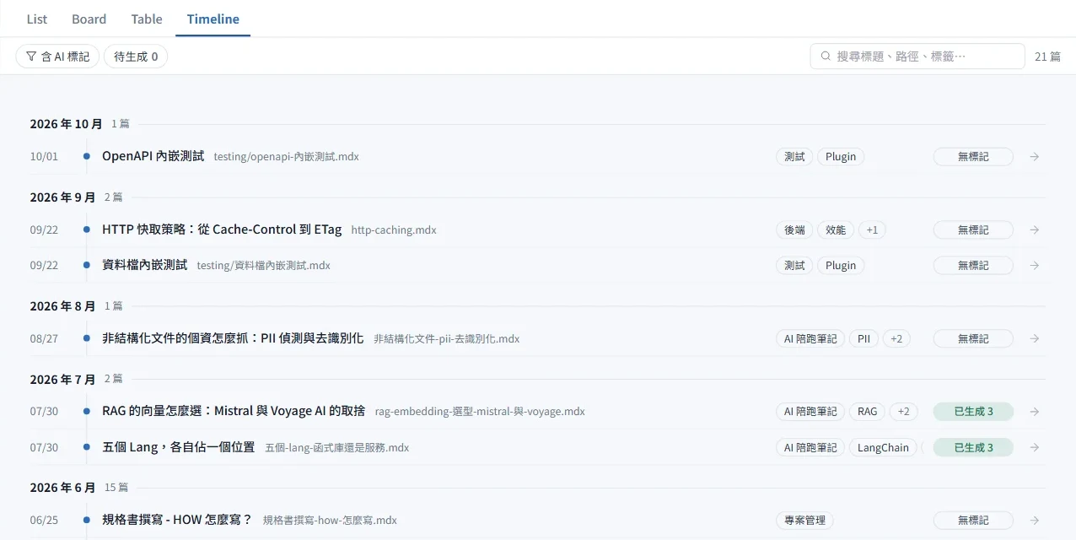
Task: Click Plugin tag on OpenAPI 內嵌測試 row
Action: (x=841, y=157)
